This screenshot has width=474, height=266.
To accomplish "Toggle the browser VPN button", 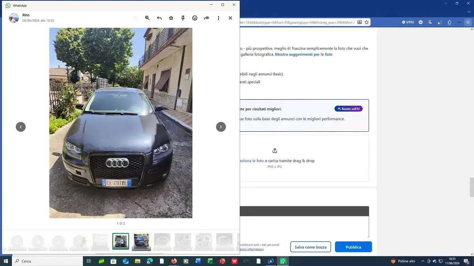I will (408, 22).
